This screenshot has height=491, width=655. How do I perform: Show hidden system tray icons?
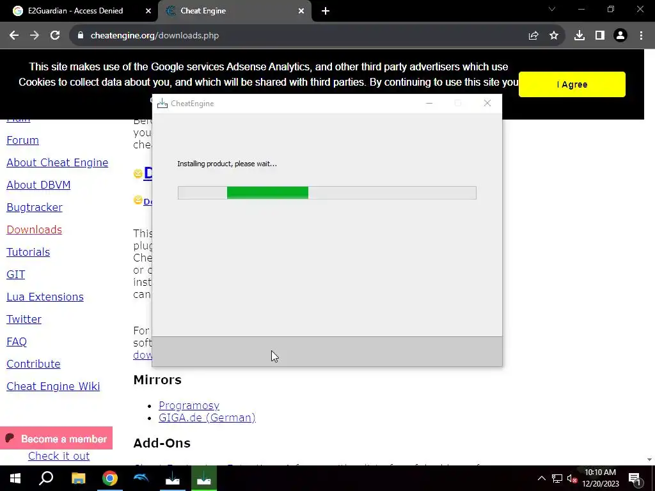541,478
